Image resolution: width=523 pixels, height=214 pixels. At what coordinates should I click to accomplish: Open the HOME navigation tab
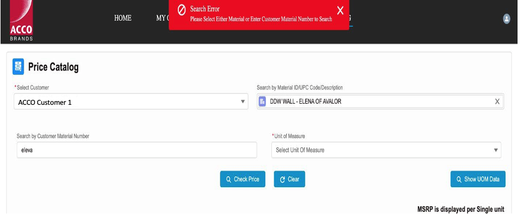pyautogui.click(x=123, y=19)
